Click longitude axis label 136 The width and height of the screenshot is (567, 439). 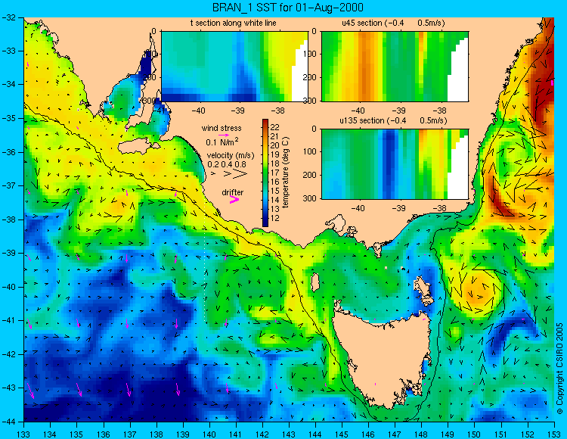pos(104,434)
